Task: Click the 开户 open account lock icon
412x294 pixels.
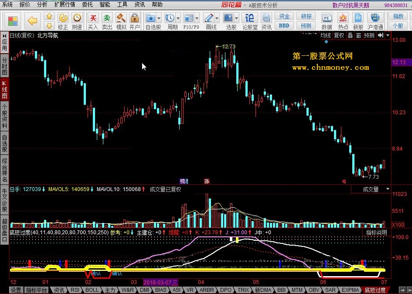Action: (135, 21)
